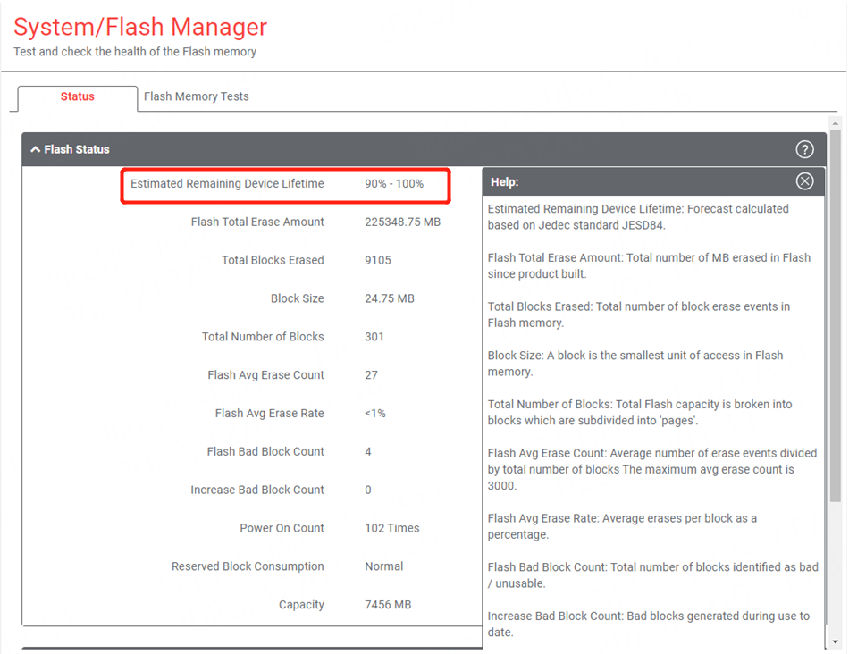The width and height of the screenshot is (849, 654).
Task: Click the Block Size value 24.75 MB
Action: [x=390, y=298]
